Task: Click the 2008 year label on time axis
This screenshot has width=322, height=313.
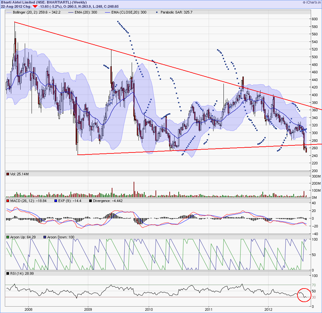Action: pyautogui.click(x=28, y=309)
